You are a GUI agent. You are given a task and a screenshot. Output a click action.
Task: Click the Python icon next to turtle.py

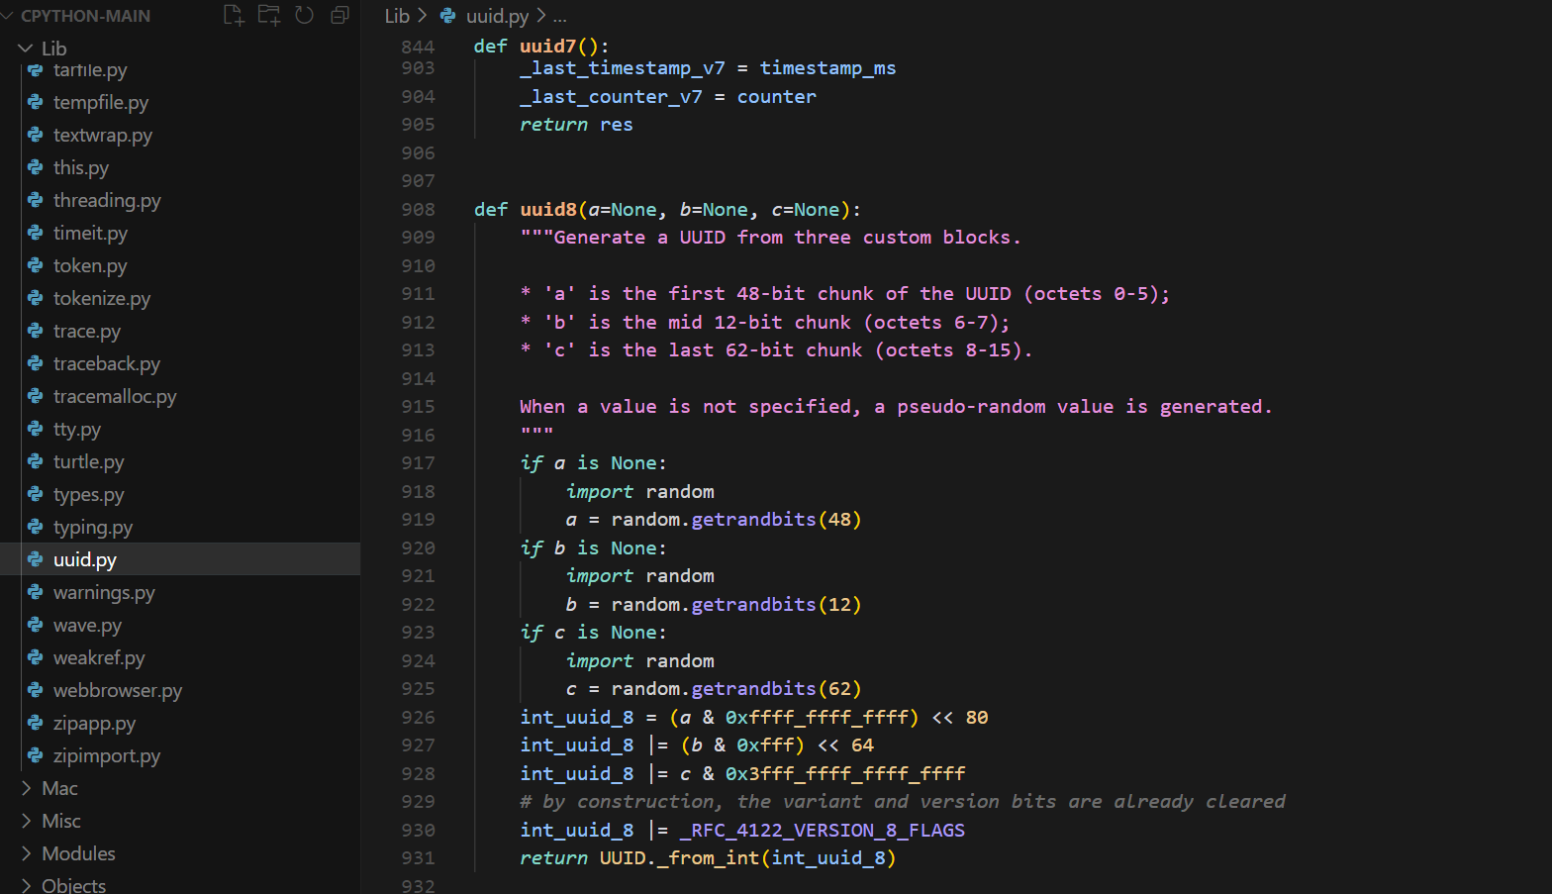click(x=36, y=461)
